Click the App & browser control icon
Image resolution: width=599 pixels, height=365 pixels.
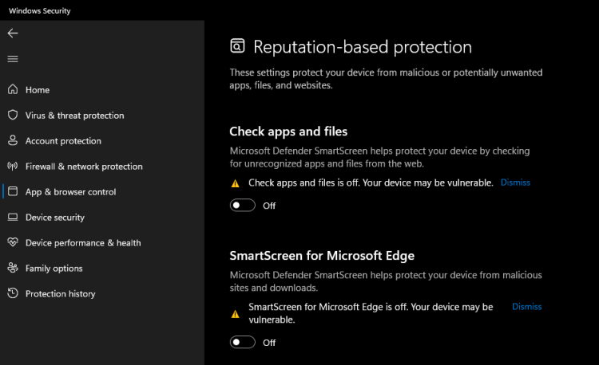(12, 192)
